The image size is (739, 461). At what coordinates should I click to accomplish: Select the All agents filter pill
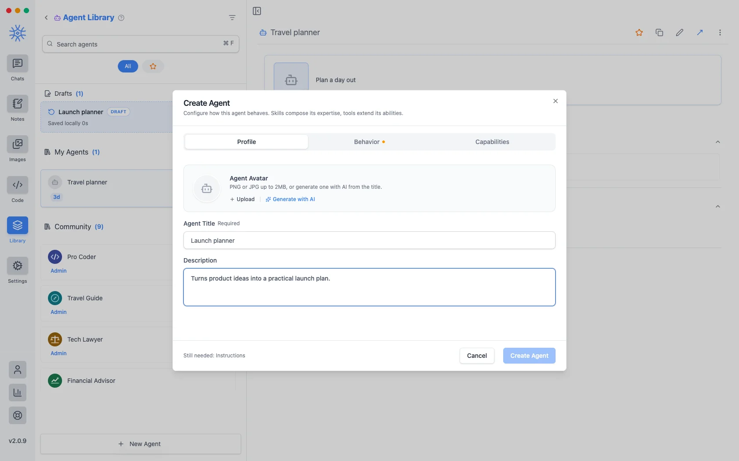tap(128, 66)
